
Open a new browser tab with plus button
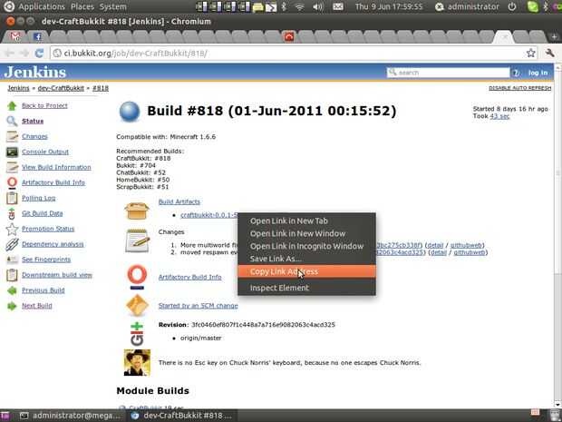554,36
